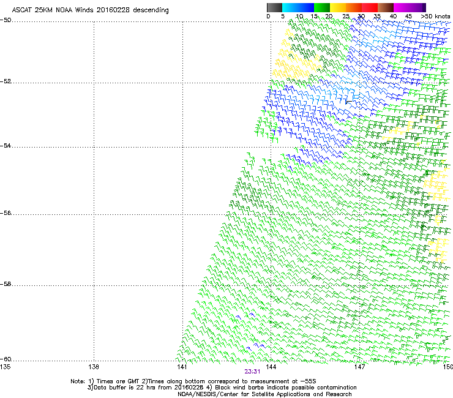This screenshot has width=453, height=398.
Task: Click the yellow 20-25 knots legend swatch
Action: pyautogui.click(x=338, y=7)
